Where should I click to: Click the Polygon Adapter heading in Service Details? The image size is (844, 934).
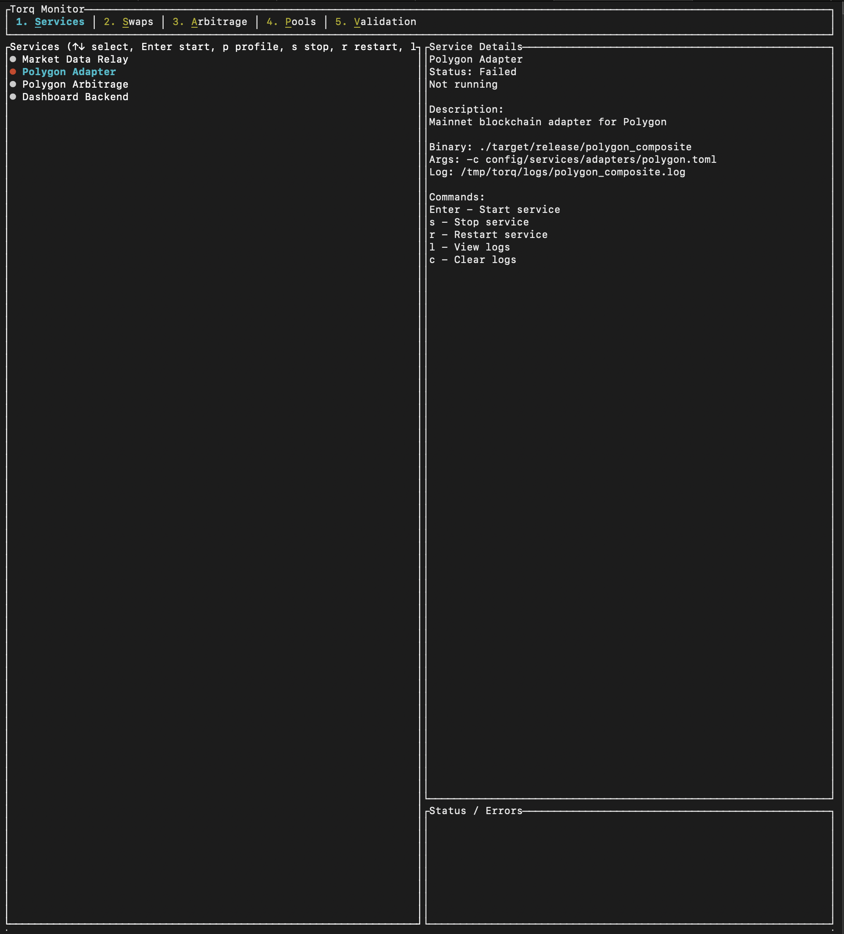pos(476,59)
